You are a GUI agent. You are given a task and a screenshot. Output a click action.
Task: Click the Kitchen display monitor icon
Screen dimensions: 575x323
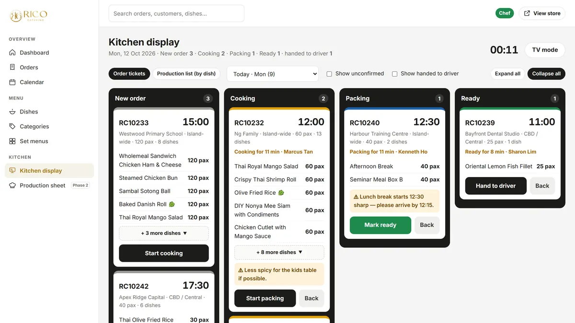point(12,170)
